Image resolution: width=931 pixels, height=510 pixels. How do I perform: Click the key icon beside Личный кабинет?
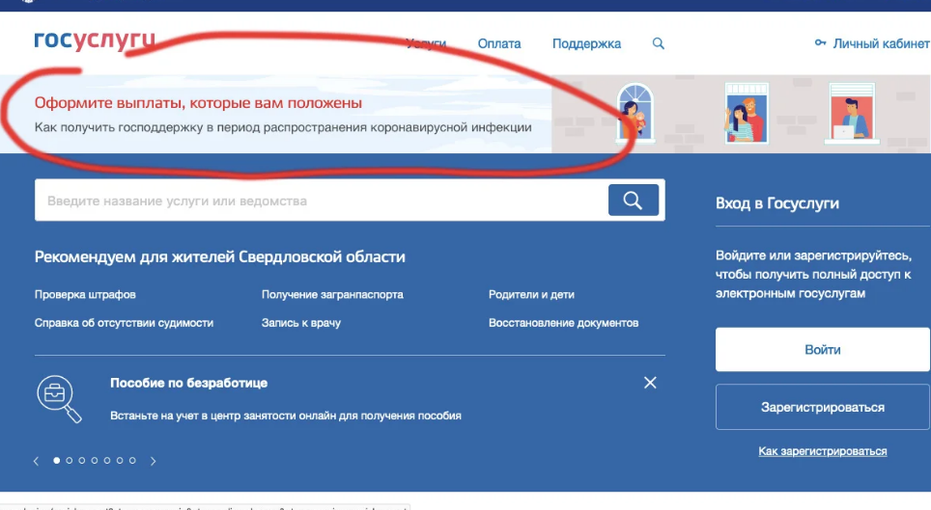820,42
